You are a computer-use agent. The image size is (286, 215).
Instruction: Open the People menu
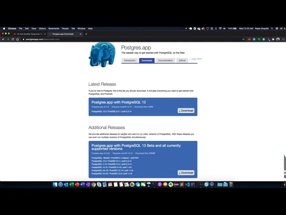(x=65, y=29)
